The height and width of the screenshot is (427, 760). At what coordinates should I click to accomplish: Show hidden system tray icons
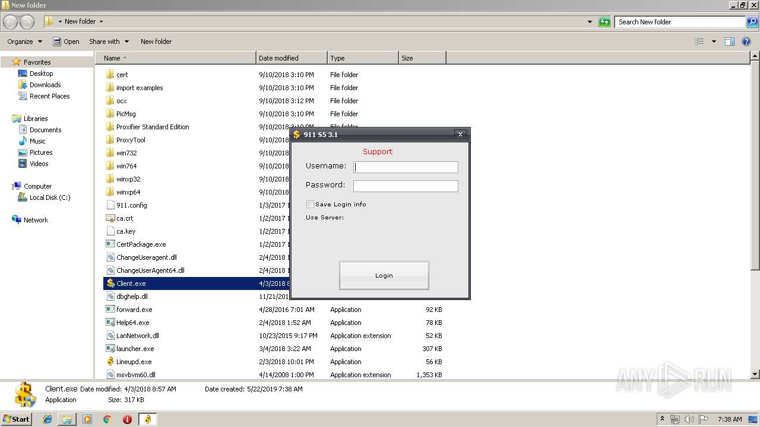tap(662, 419)
